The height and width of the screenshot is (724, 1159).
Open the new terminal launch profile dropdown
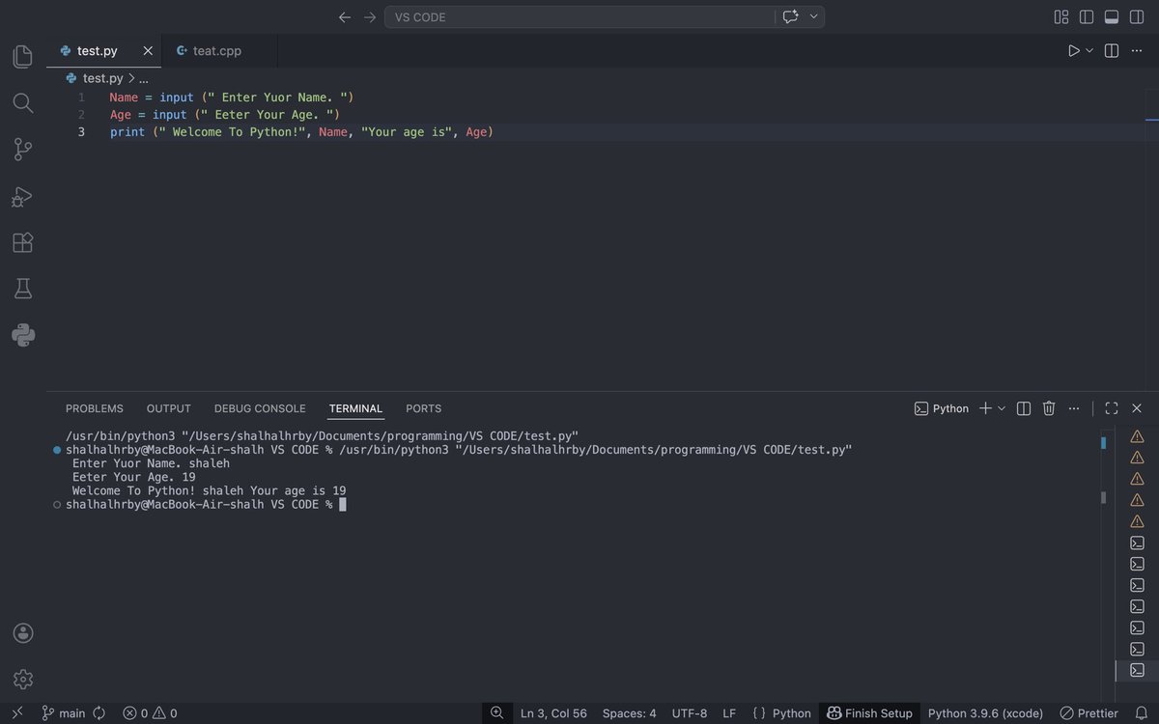pyautogui.click(x=1002, y=408)
